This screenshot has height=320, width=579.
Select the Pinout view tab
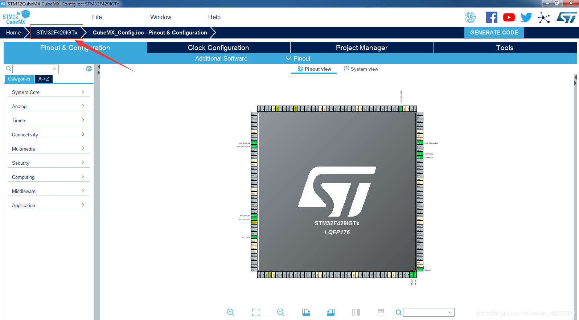coord(314,69)
